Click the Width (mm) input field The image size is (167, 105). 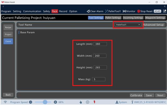[x=100, y=56]
